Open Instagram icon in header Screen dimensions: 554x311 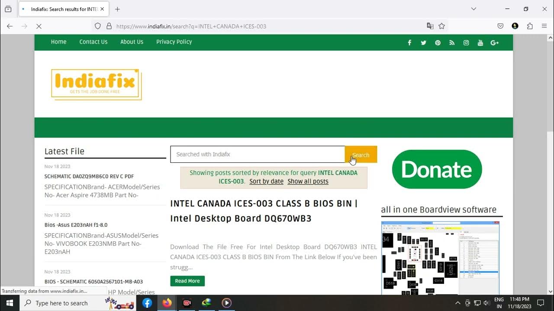466,42
